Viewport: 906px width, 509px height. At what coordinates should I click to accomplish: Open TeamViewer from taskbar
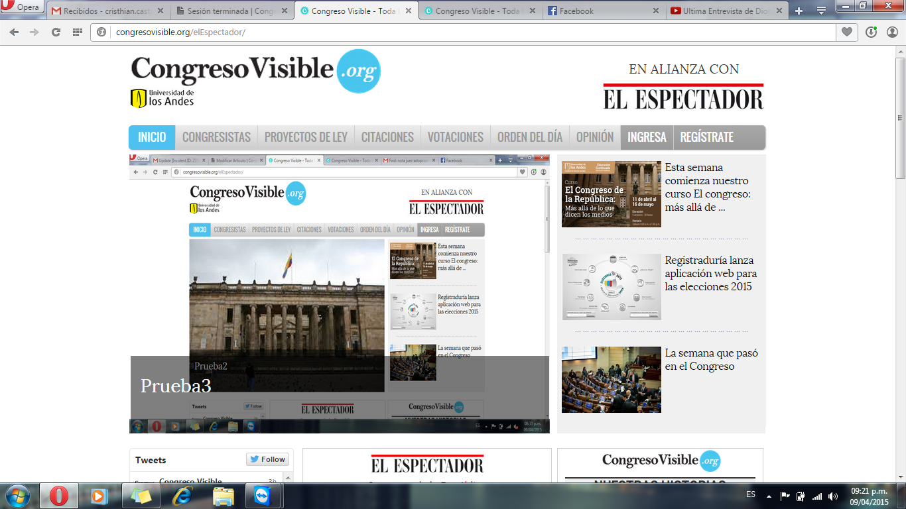(263, 496)
